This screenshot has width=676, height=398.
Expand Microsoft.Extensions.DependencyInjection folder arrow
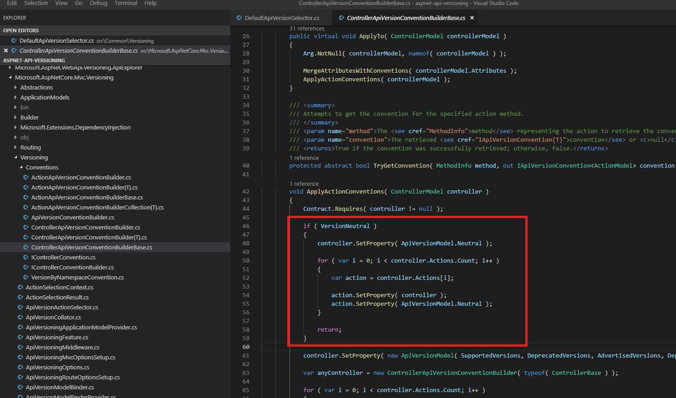(15, 127)
